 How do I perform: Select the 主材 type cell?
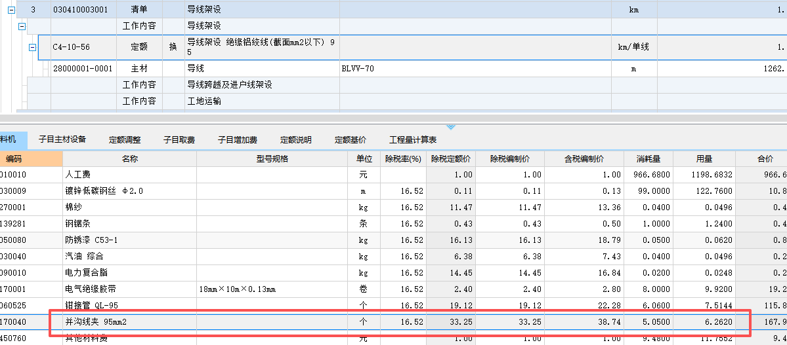pos(139,69)
